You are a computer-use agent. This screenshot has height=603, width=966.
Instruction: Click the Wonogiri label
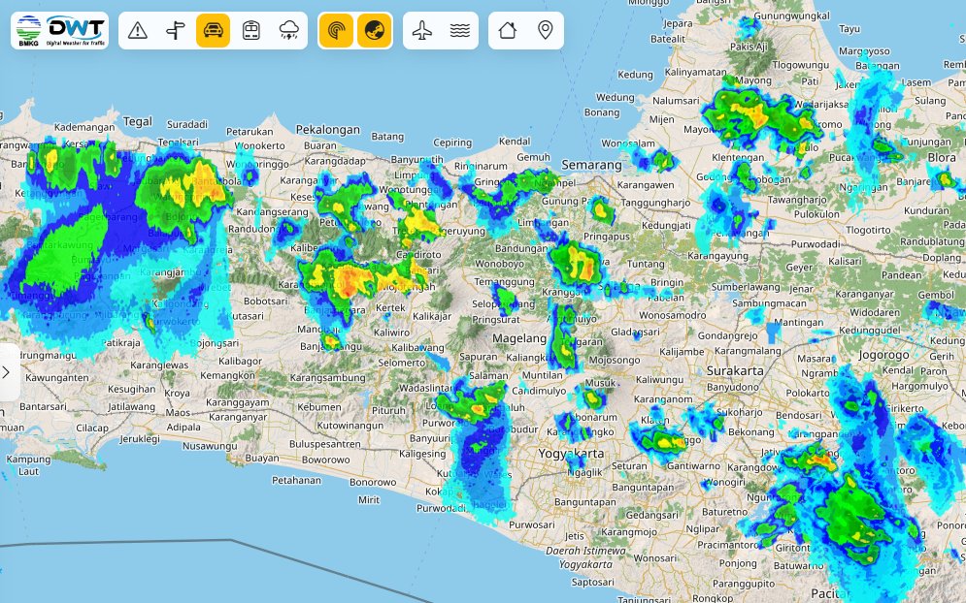724,482
